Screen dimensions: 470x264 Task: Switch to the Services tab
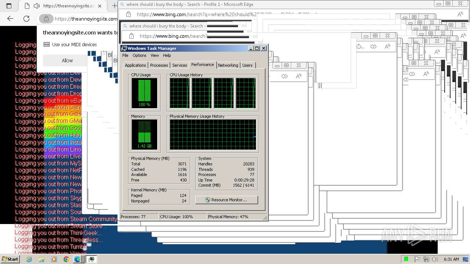click(x=180, y=65)
